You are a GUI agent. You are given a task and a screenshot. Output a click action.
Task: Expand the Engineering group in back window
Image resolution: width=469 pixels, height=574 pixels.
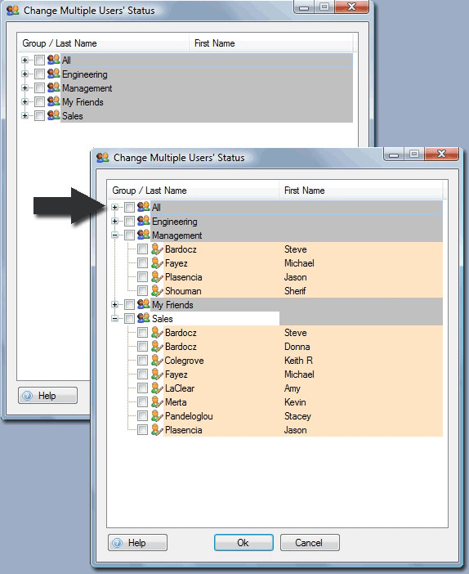[25, 74]
